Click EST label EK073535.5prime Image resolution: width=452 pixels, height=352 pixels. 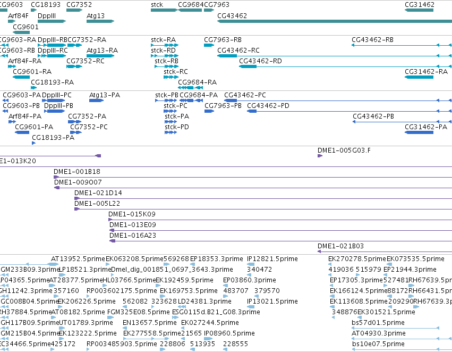(415, 259)
